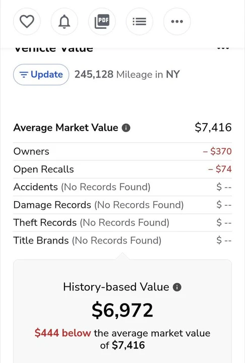Tap the heart favorite icon
245x363 pixels.
click(x=27, y=21)
